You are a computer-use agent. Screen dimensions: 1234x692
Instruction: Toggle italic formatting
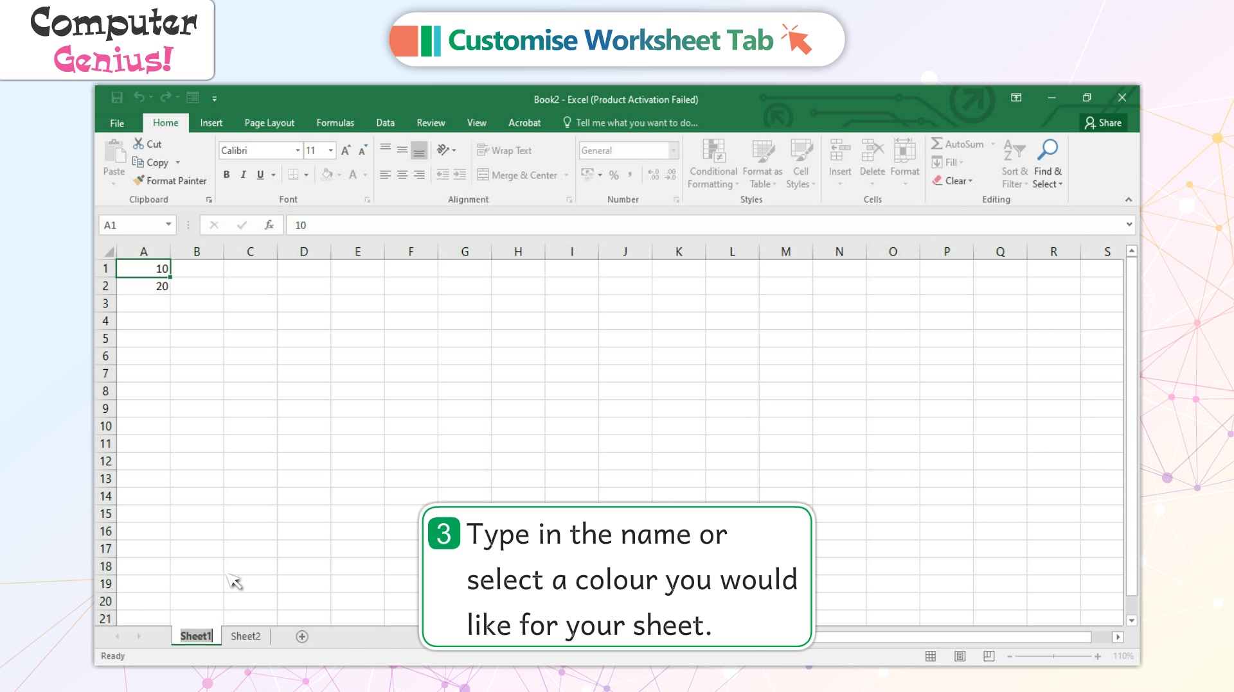tap(243, 175)
